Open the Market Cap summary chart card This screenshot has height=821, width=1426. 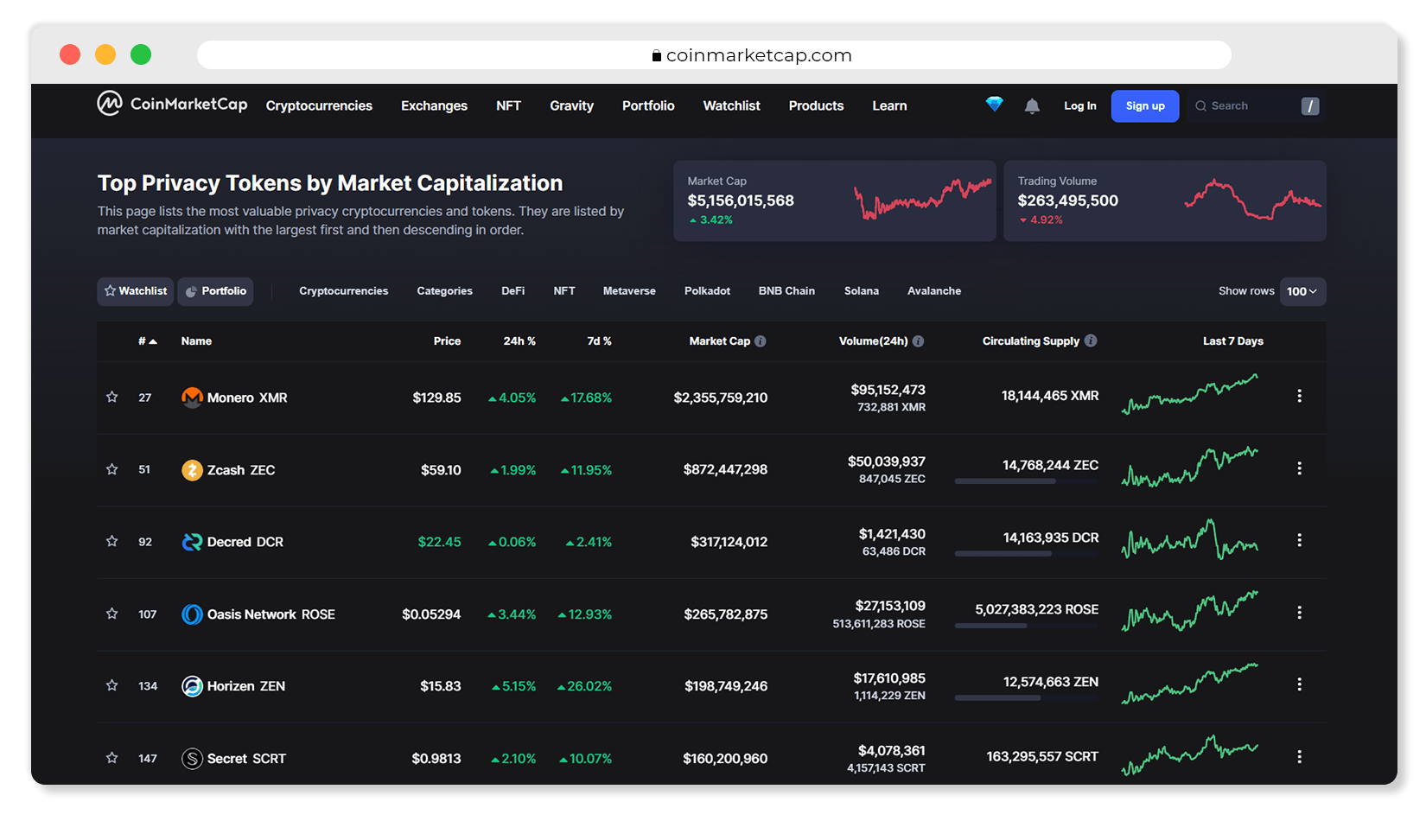835,200
